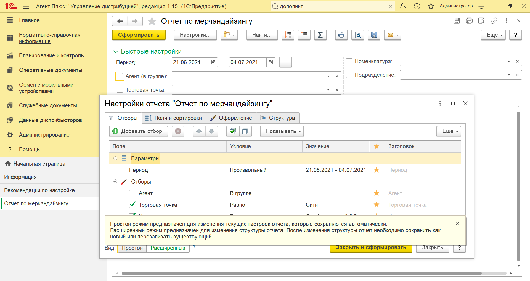The width and height of the screenshot is (530, 281).
Task: Open Начальная страница tab
Action: pyautogui.click(x=50, y=164)
